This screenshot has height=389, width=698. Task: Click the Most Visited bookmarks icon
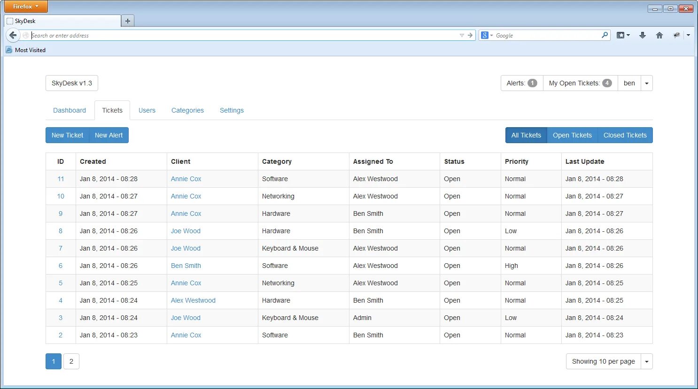pyautogui.click(x=9, y=50)
